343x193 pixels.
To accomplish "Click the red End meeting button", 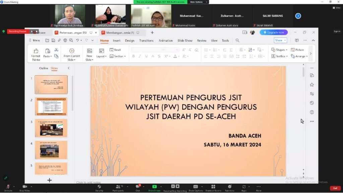I will pos(335,188).
